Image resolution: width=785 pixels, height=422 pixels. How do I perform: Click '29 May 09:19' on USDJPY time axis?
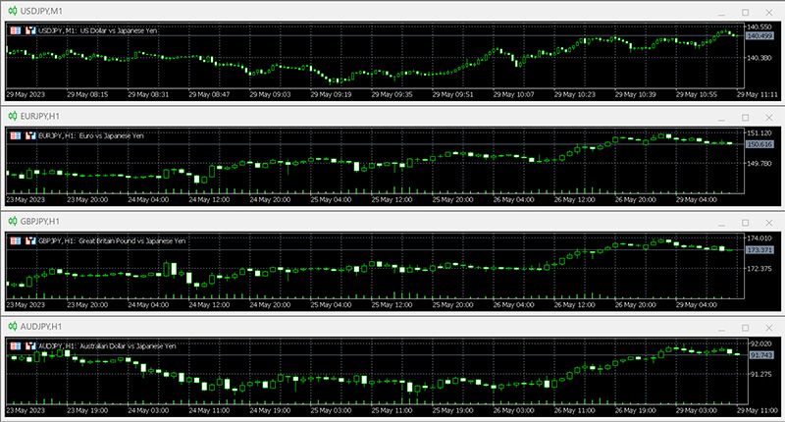tap(331, 94)
